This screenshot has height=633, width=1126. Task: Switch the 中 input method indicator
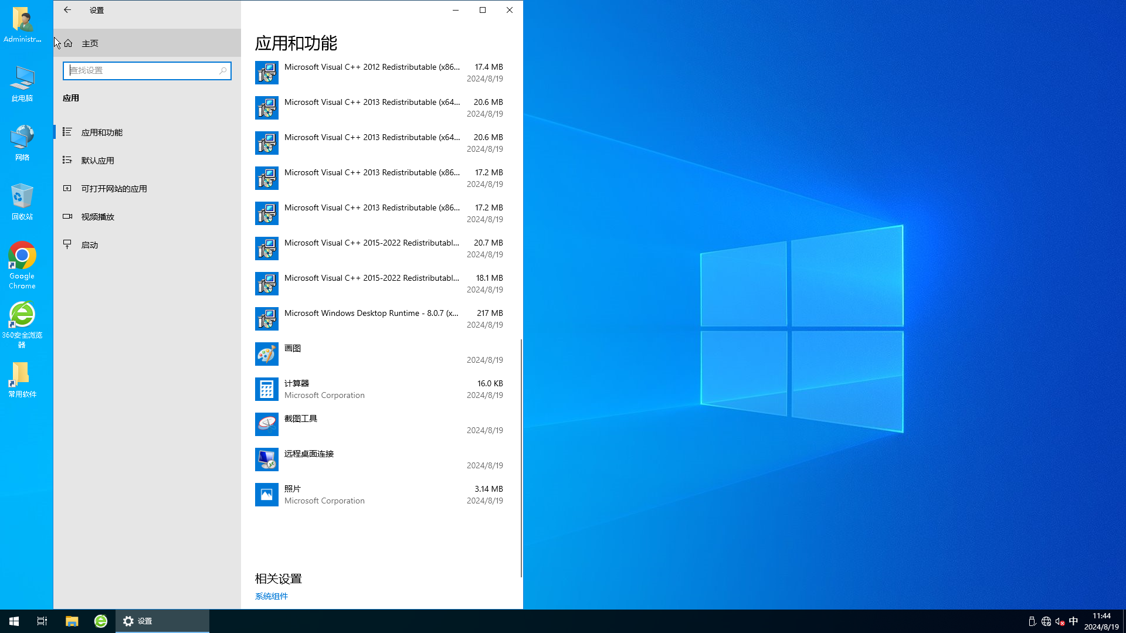tap(1074, 621)
